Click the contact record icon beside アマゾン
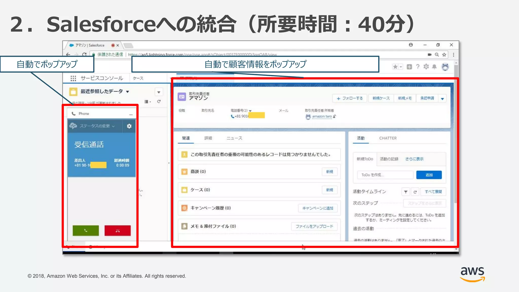 click(x=182, y=97)
